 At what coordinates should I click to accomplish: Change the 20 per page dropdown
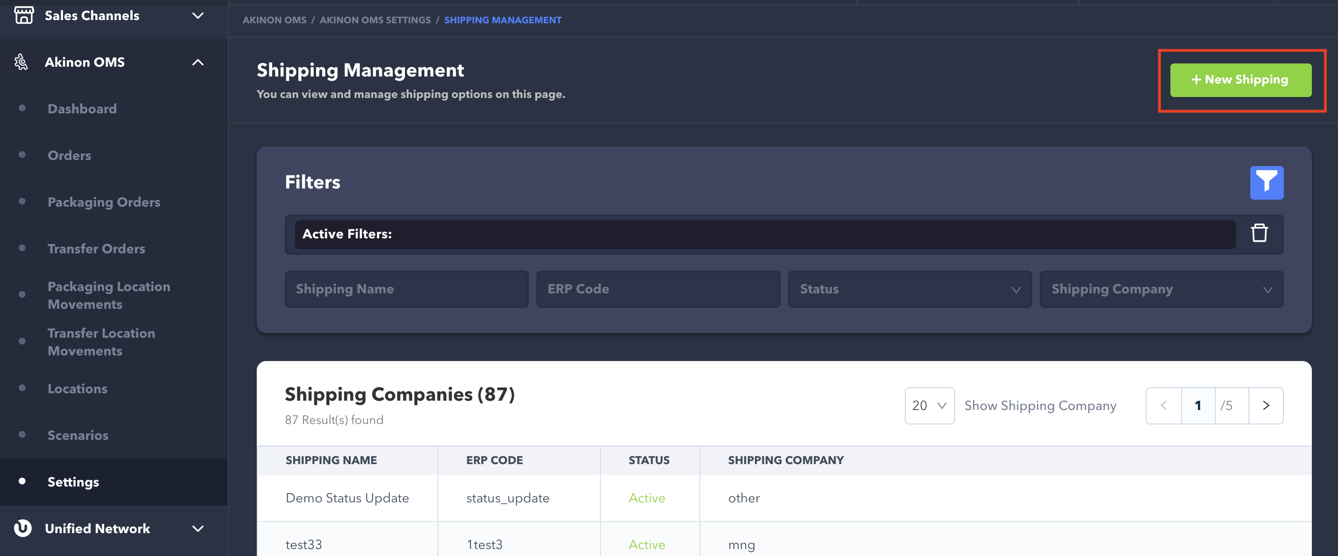pos(929,405)
